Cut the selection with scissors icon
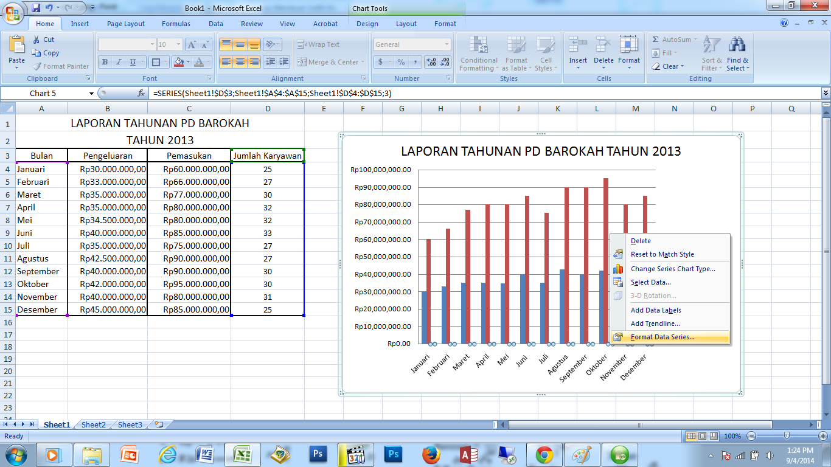 [37, 40]
